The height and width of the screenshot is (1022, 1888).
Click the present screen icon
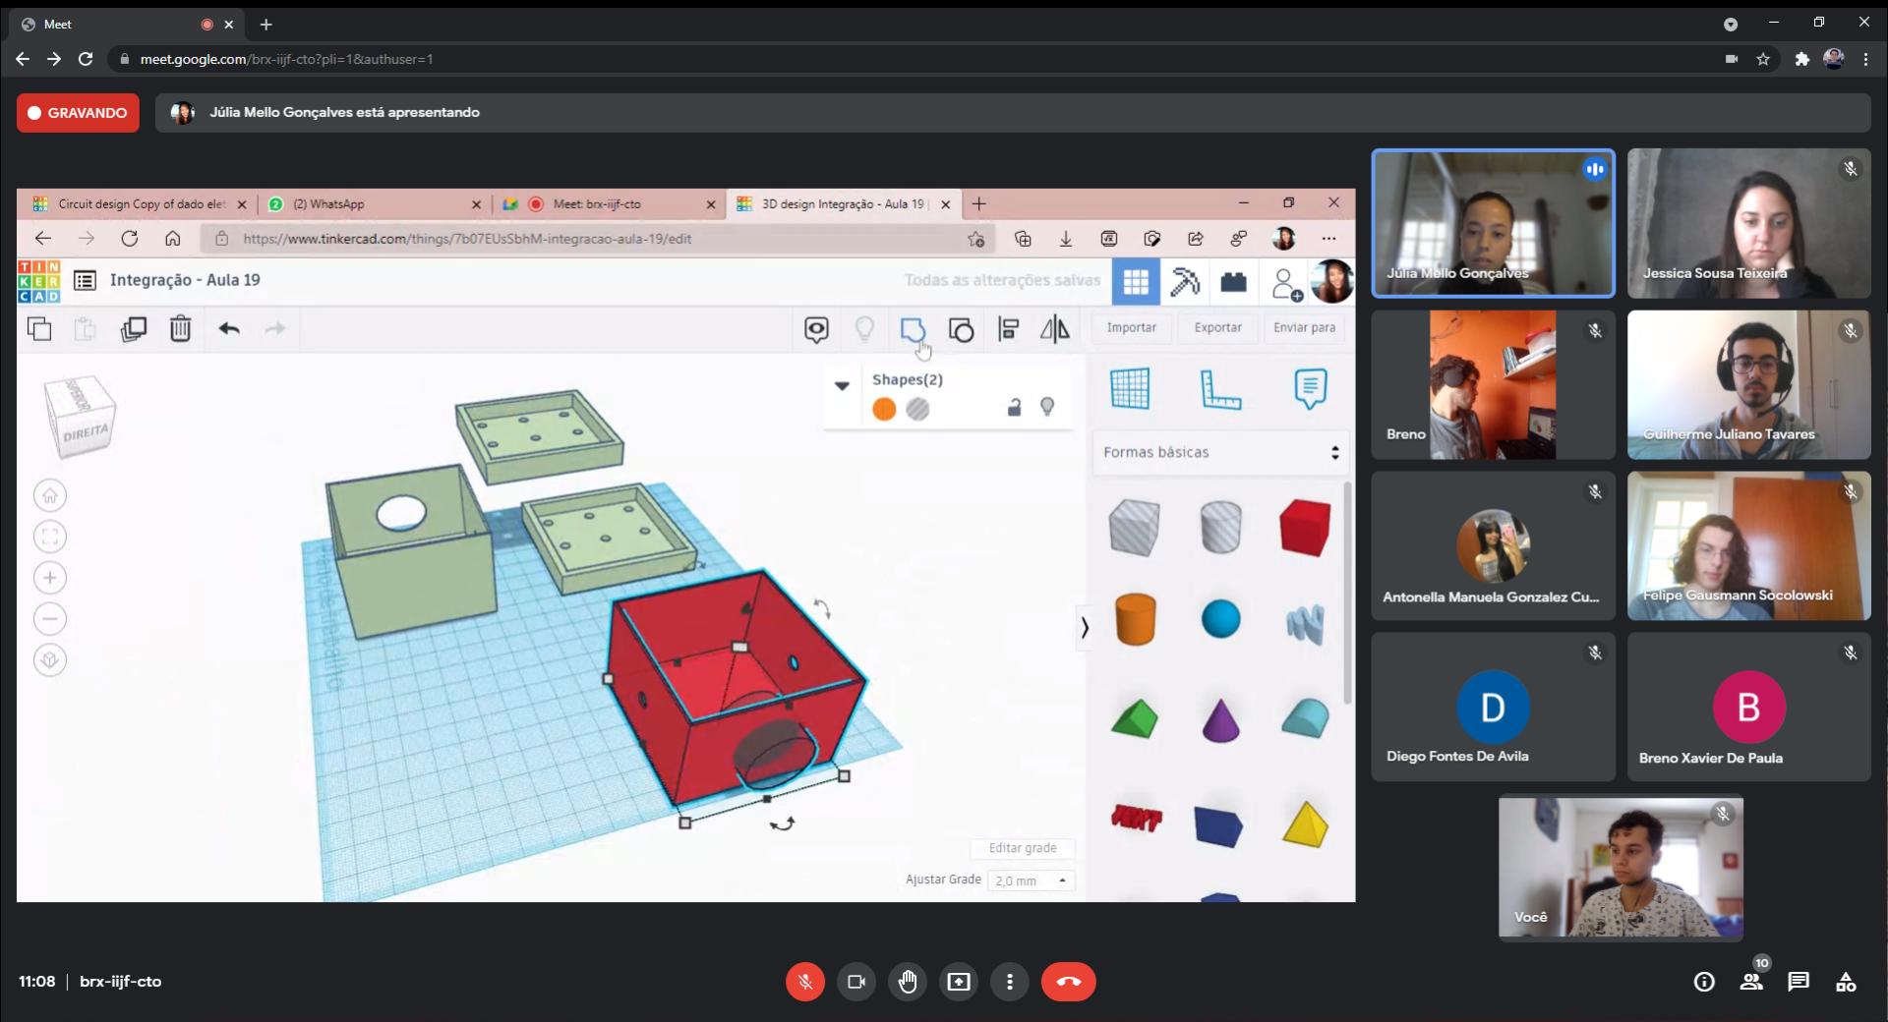coord(959,982)
